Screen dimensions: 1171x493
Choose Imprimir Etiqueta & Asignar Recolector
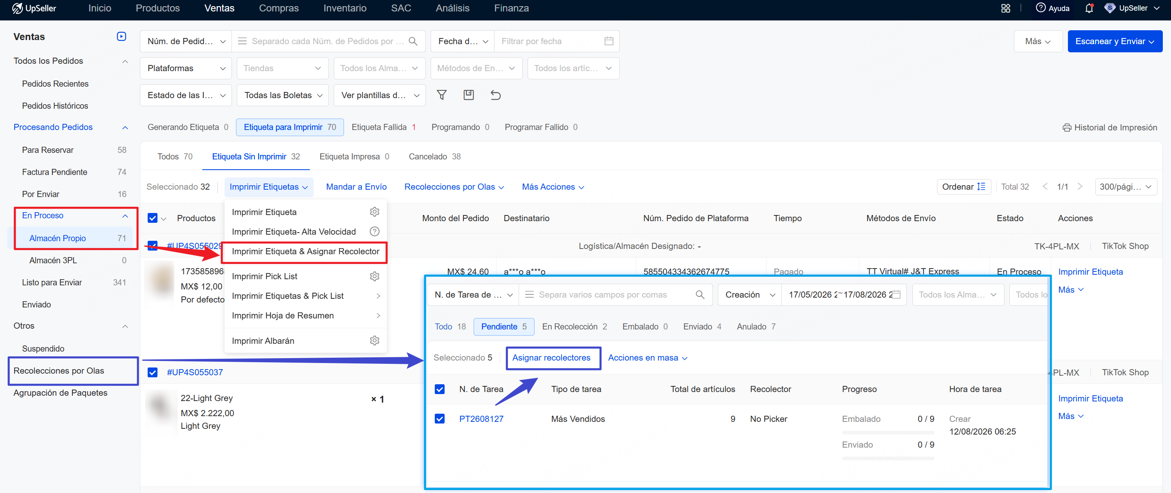click(x=305, y=252)
